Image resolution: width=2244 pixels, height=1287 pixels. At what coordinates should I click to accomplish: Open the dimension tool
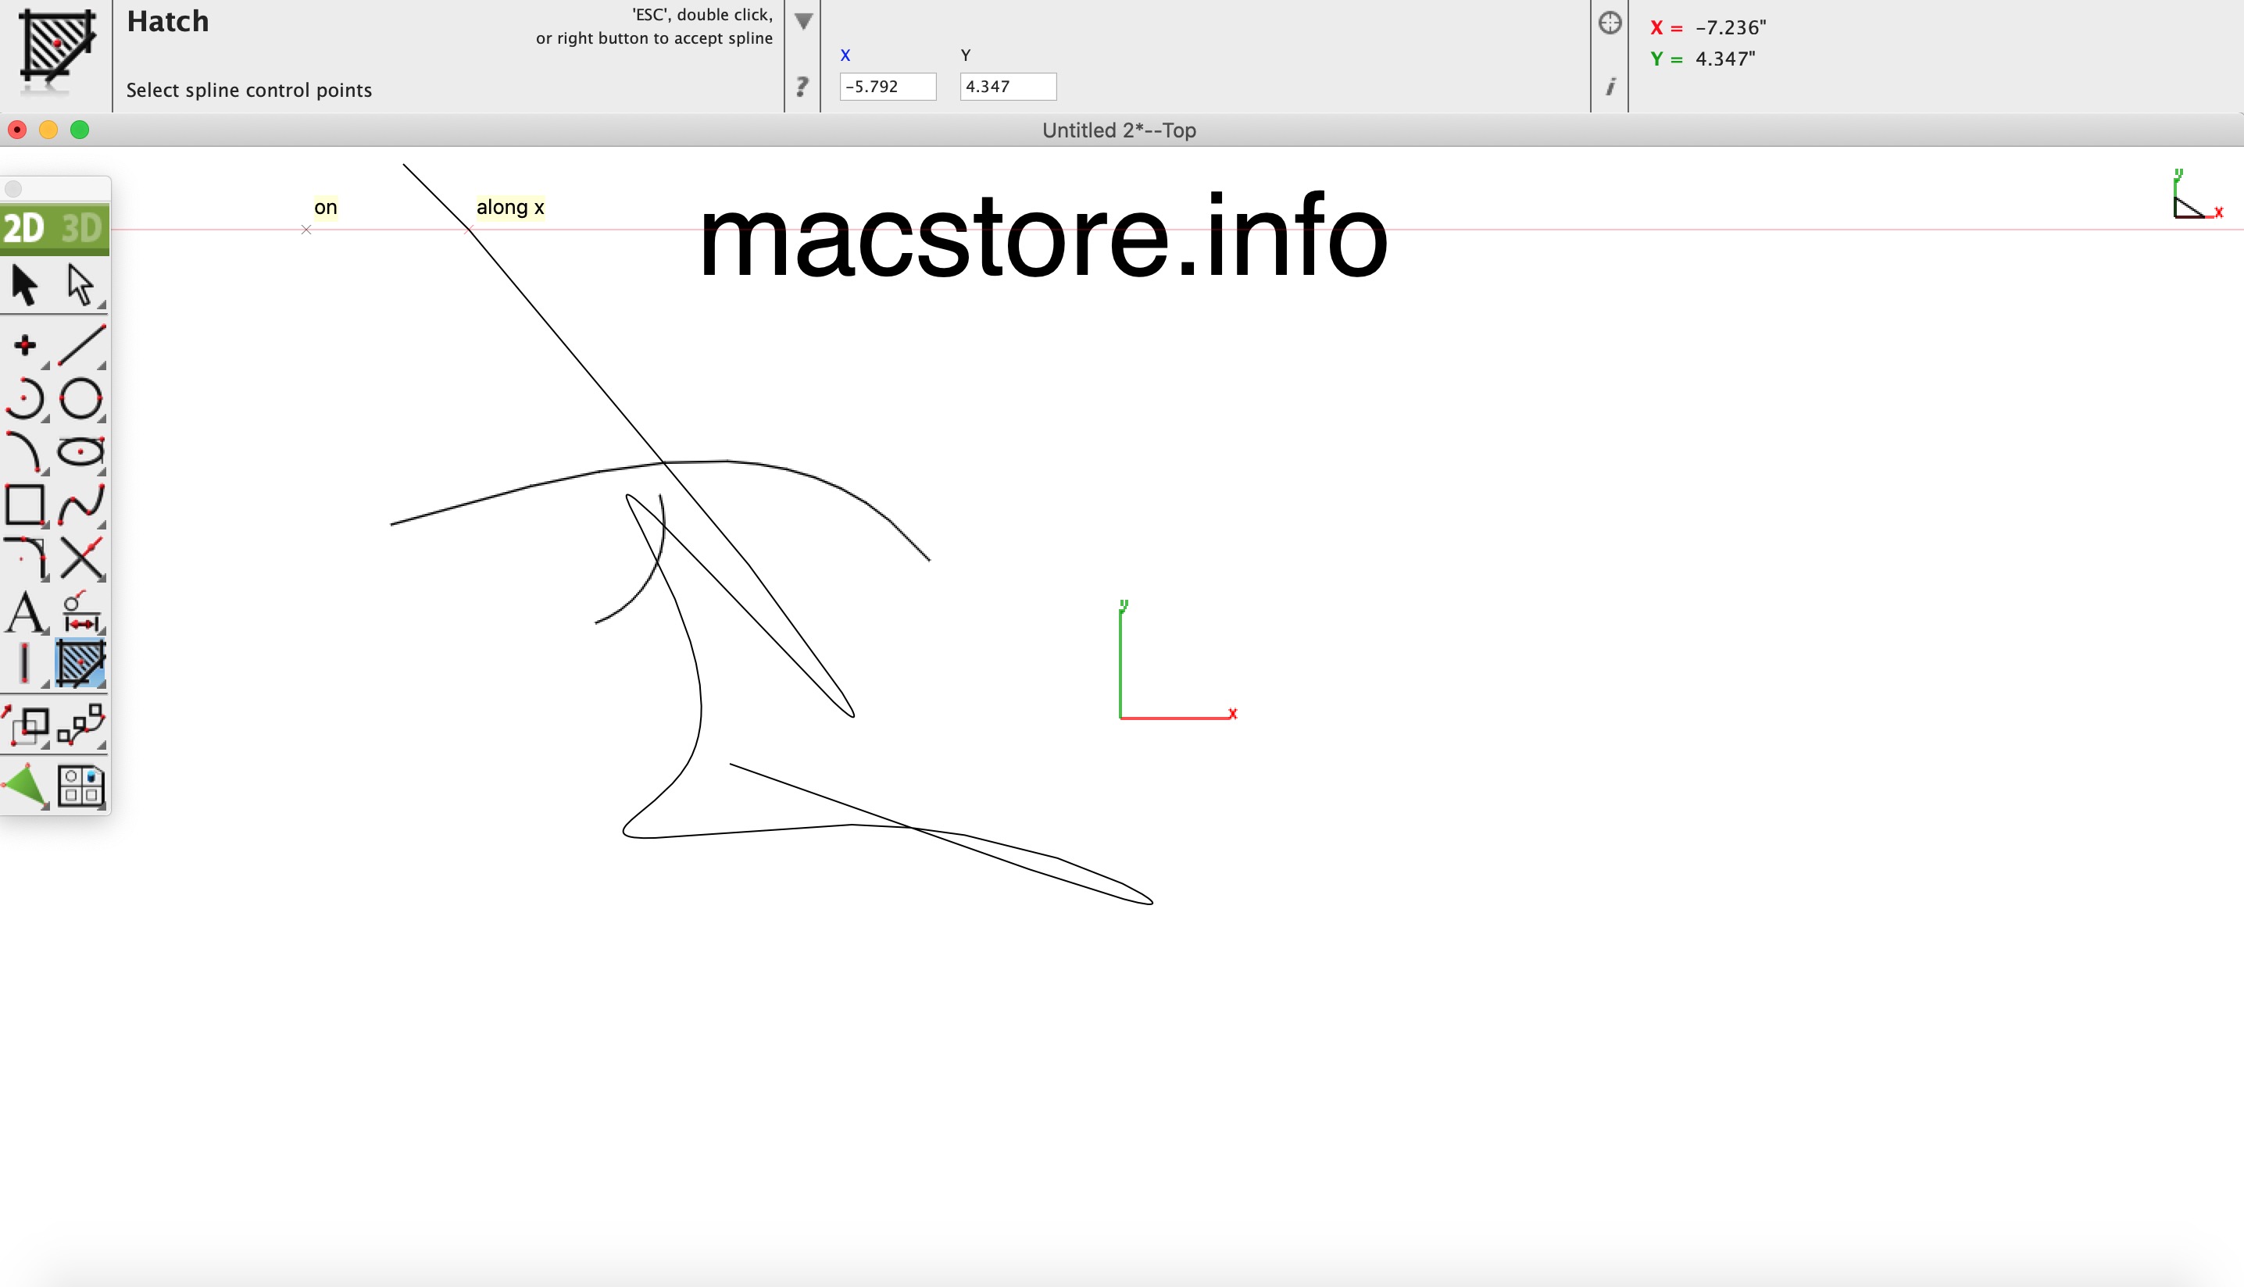point(80,612)
